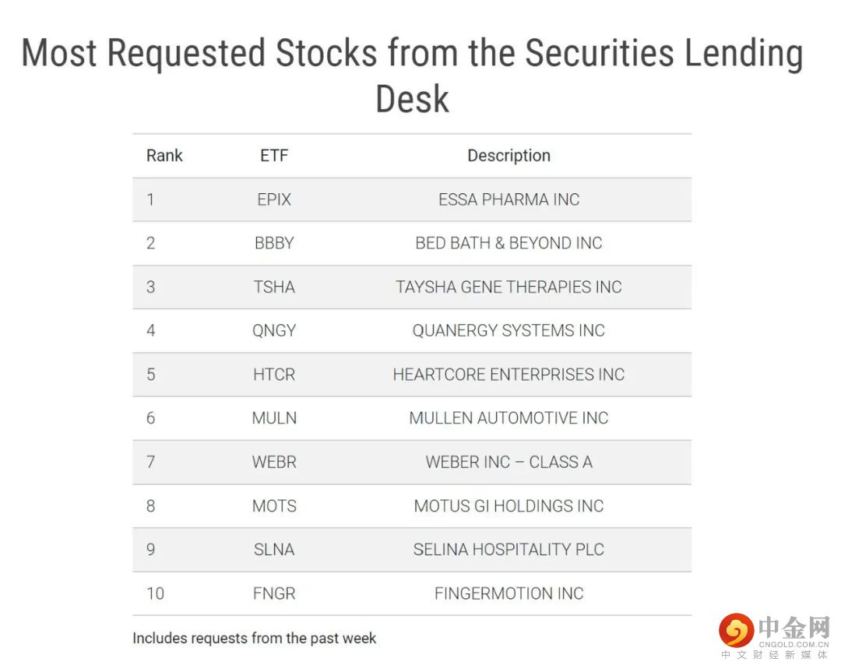Screen dimensions: 841x669
Task: Select the WEBR ticker symbol
Action: (274, 462)
